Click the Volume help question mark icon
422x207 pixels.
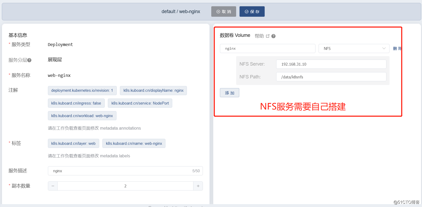(x=273, y=36)
